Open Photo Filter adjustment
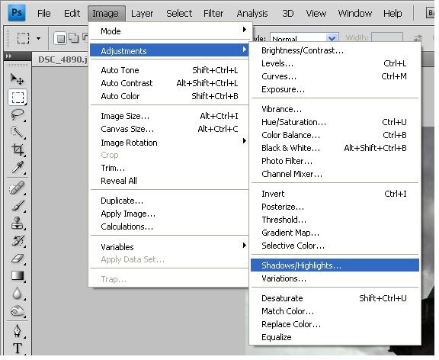This screenshot has height=360, width=439. 335,161
